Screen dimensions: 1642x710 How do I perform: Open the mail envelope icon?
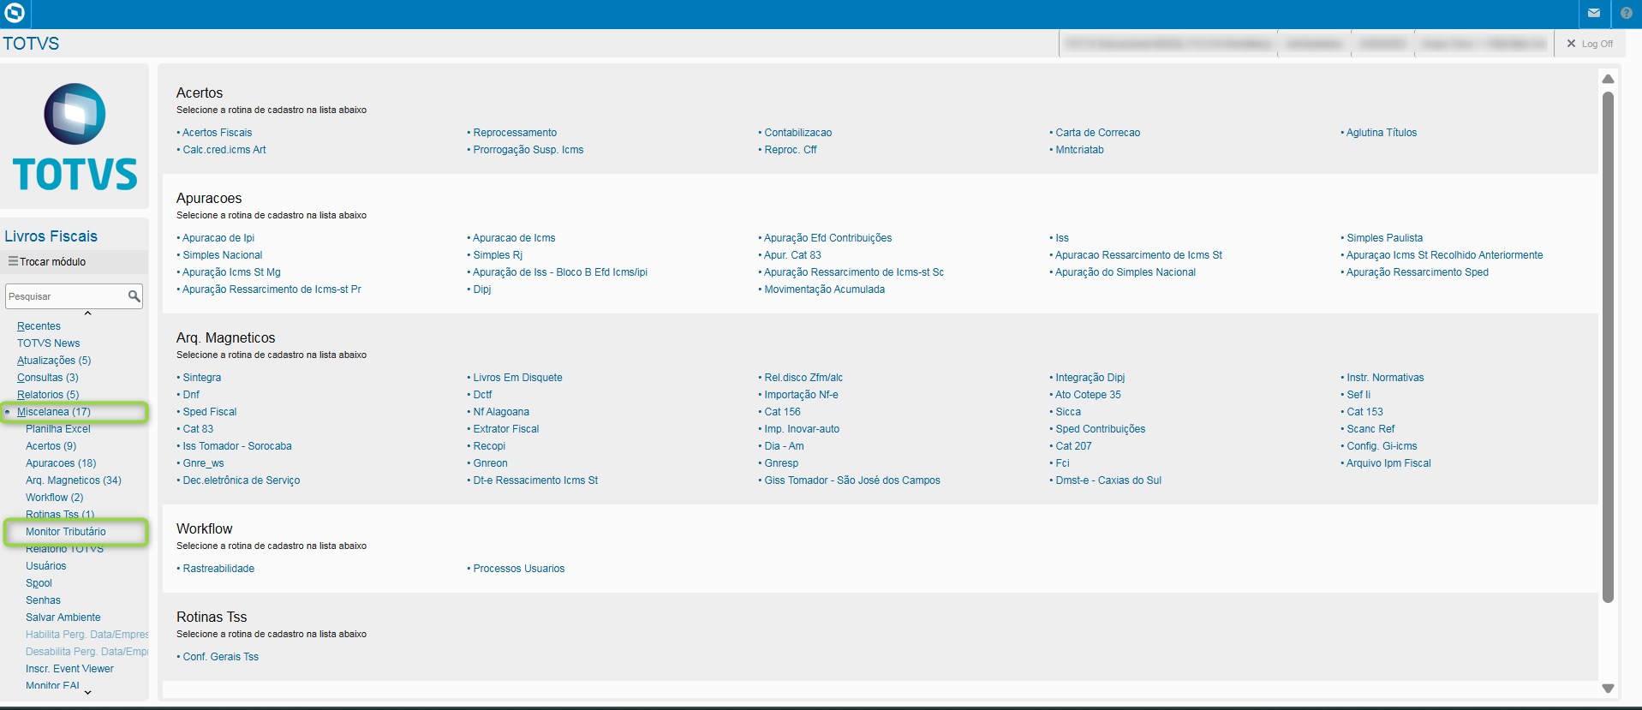click(x=1594, y=13)
